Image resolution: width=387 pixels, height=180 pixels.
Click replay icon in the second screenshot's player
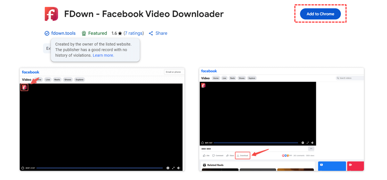click(202, 143)
